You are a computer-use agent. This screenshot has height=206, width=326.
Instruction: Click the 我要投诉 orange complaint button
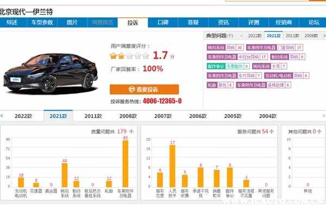point(144,89)
